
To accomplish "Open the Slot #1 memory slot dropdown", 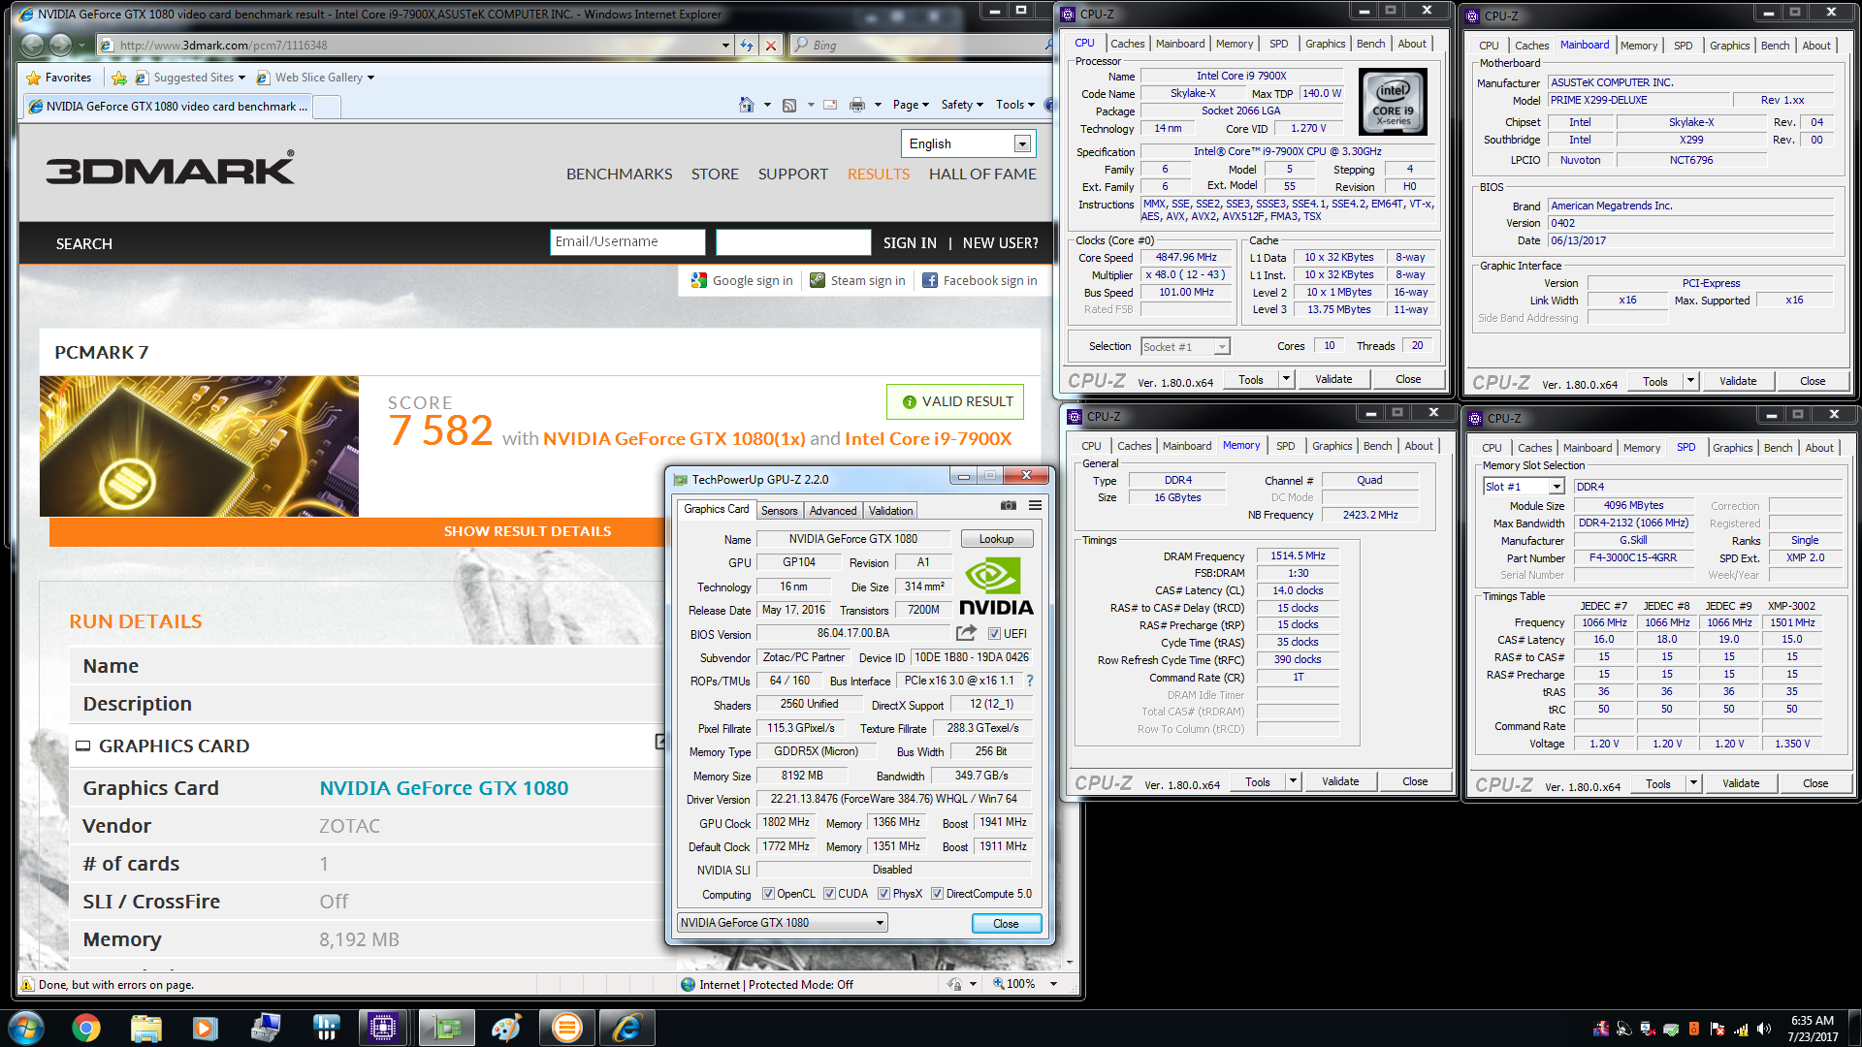I will (x=1557, y=487).
